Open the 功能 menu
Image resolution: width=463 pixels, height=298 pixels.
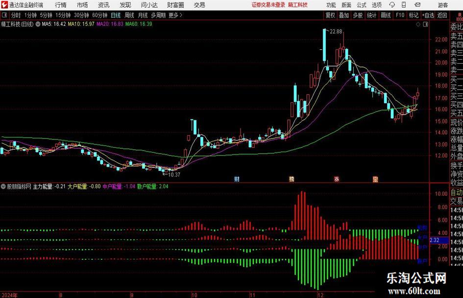331,5
